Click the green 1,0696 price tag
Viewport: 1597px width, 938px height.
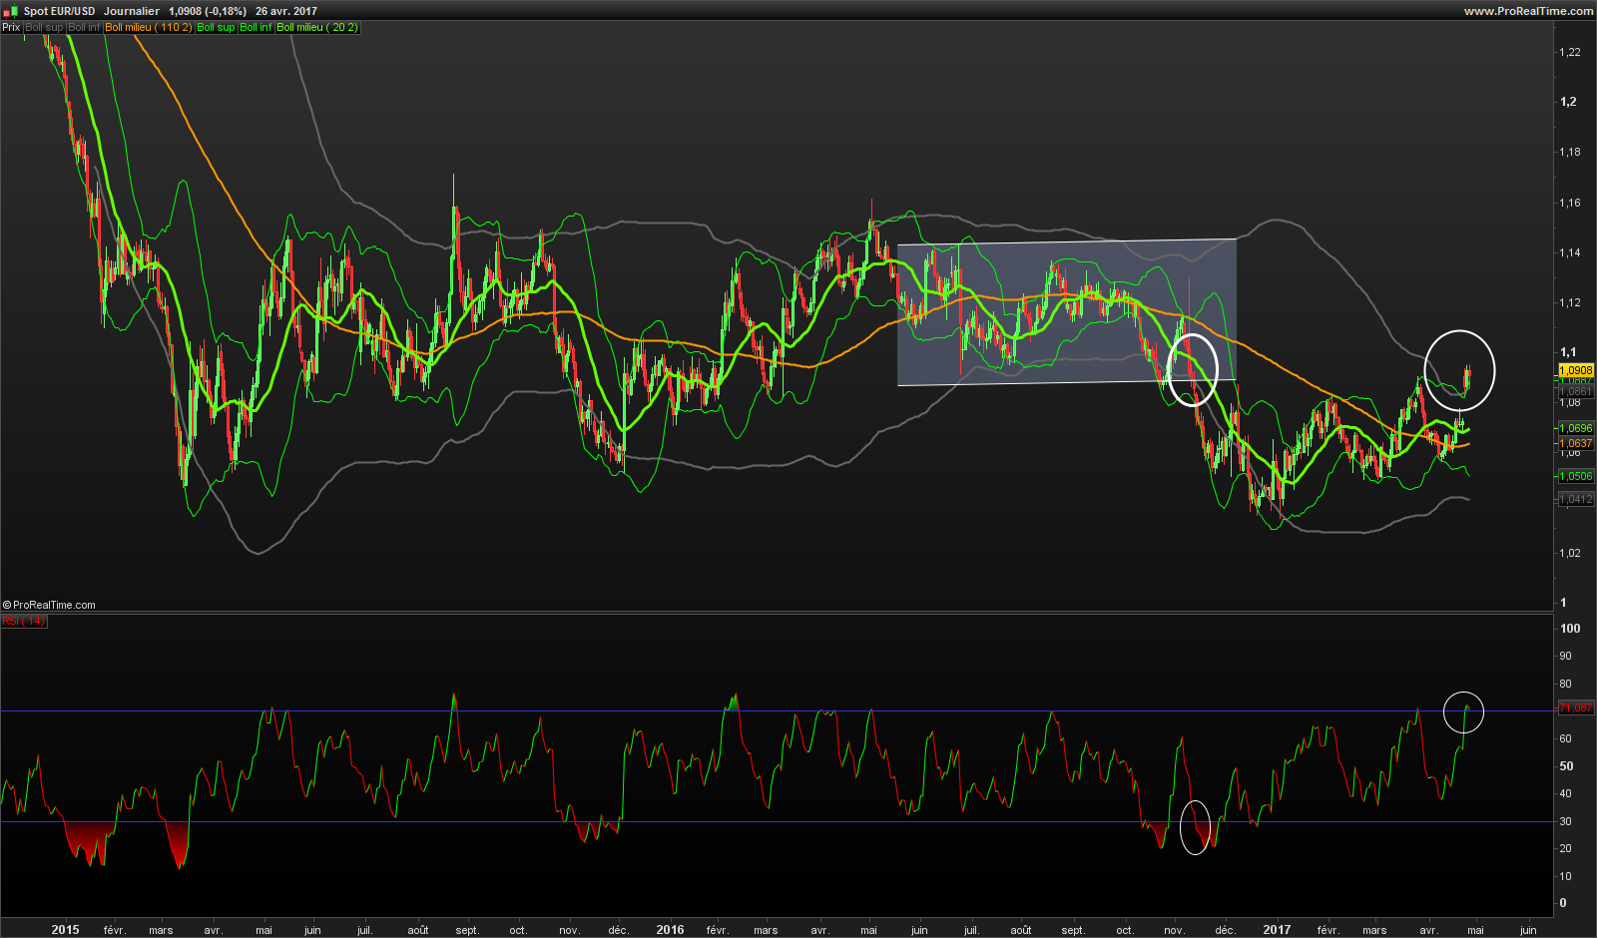tap(1576, 428)
